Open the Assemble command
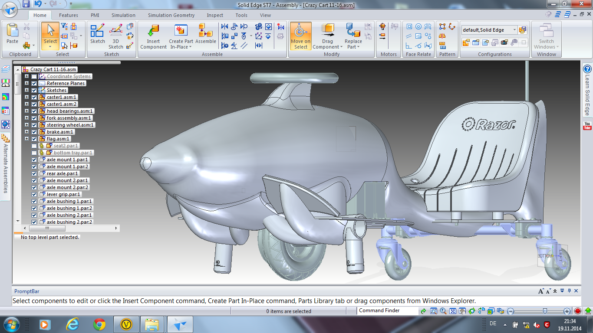Viewport: 593px width, 333px height. (x=205, y=34)
